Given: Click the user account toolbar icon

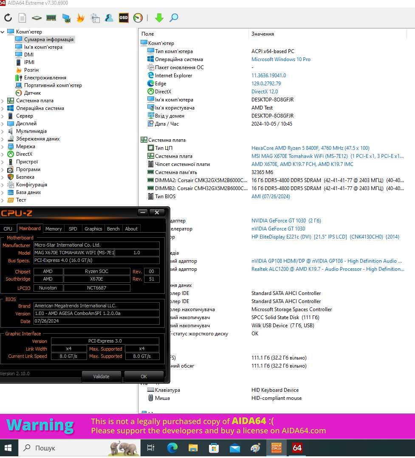Looking at the screenshot, I should [109, 18].
